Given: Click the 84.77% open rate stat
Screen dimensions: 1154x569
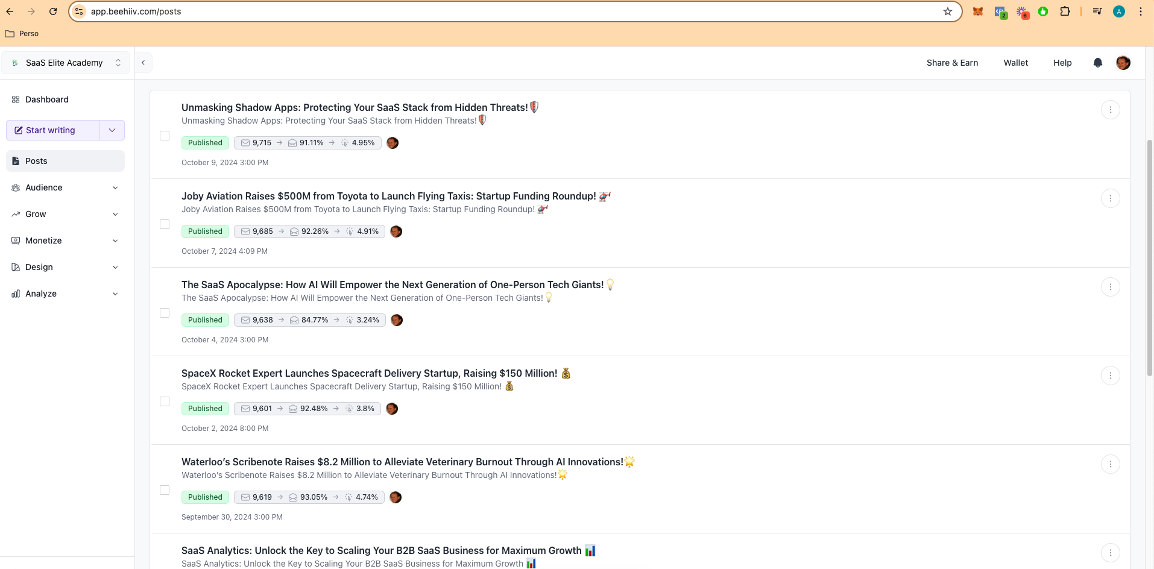Looking at the screenshot, I should click(309, 320).
